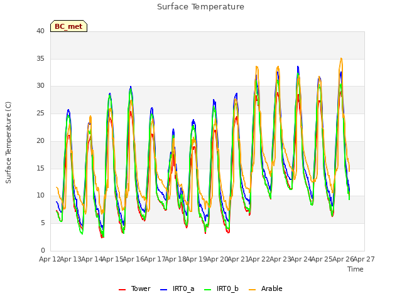The image size is (402, 301).
Task: Click the red Tower legend color marker
Action: coord(122,290)
